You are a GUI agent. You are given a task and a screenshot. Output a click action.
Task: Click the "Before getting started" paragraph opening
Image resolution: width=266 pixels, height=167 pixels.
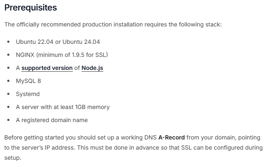(x=33, y=137)
